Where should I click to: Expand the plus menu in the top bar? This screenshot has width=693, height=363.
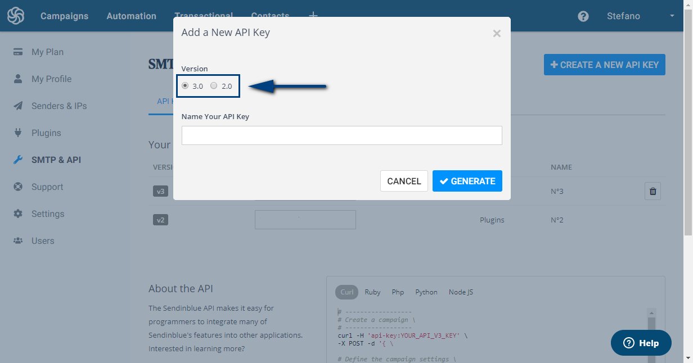[x=313, y=16]
